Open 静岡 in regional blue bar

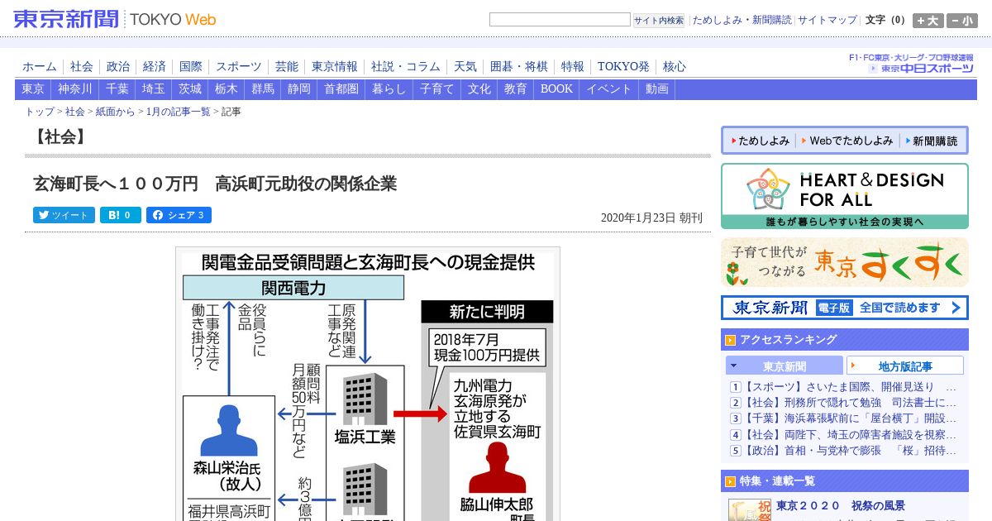tap(299, 89)
